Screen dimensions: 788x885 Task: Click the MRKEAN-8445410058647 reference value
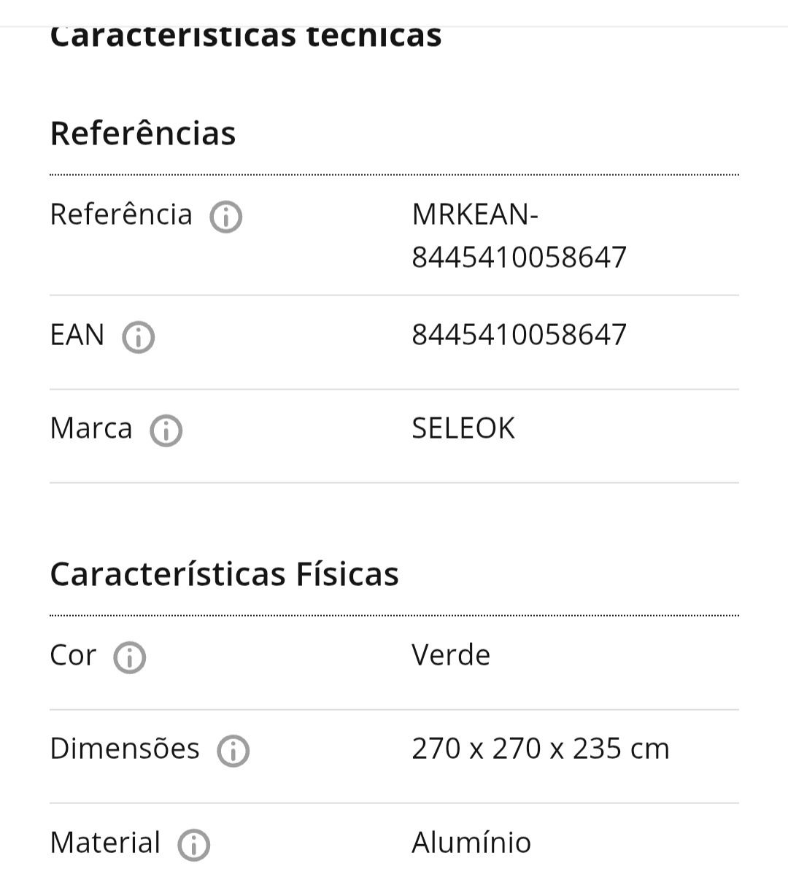tap(519, 236)
